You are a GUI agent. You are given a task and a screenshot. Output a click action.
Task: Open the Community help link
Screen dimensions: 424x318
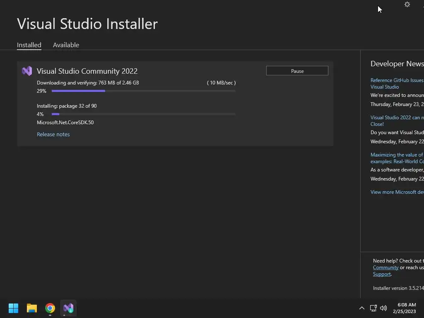[385, 267]
